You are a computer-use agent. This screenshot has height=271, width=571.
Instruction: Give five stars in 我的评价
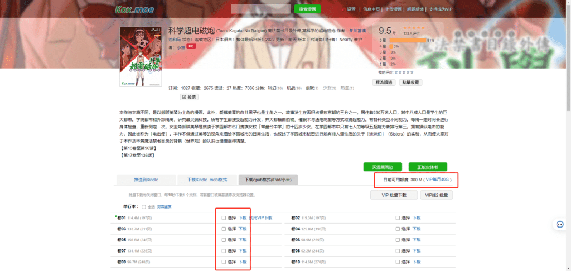(x=412, y=72)
